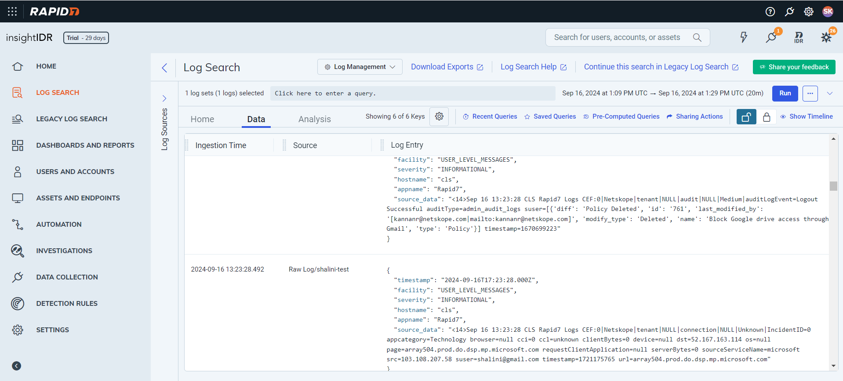Expand the Log Management dropdown
Viewport: 843px width, 381px height.
point(360,67)
